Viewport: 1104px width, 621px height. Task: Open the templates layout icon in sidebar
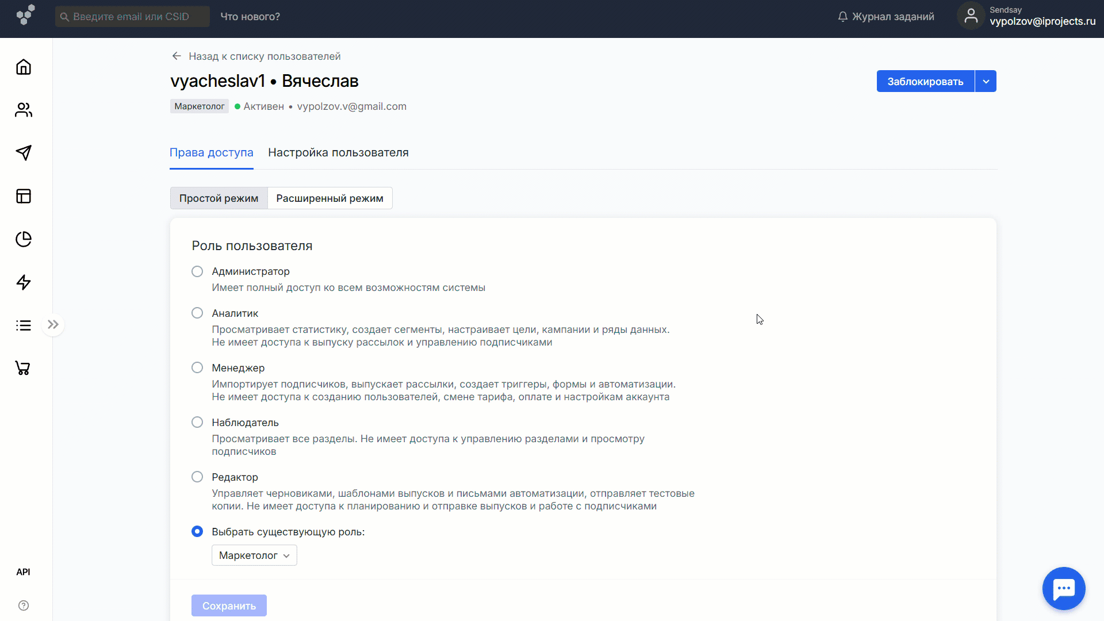pos(24,196)
